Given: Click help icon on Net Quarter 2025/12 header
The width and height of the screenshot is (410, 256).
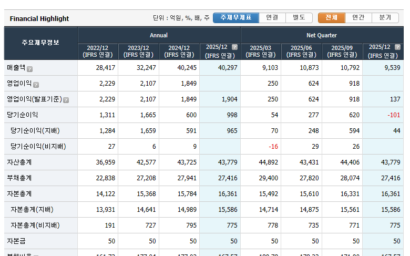Looking at the screenshot, I should click(x=397, y=47).
